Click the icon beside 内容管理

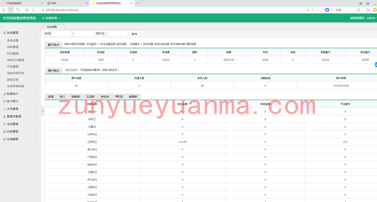pos(4,131)
